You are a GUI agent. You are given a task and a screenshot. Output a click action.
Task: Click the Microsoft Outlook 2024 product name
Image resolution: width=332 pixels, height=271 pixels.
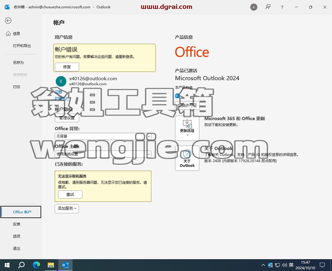coord(207,78)
